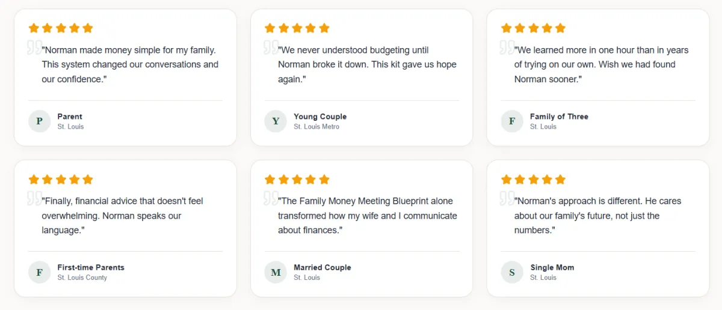The height and width of the screenshot is (310, 722).
Task: Select the 'Young Couple' reviewer name
Action: tap(320, 117)
